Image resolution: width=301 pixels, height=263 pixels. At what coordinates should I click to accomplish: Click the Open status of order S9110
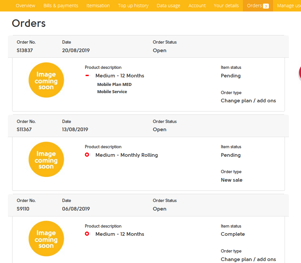(160, 209)
